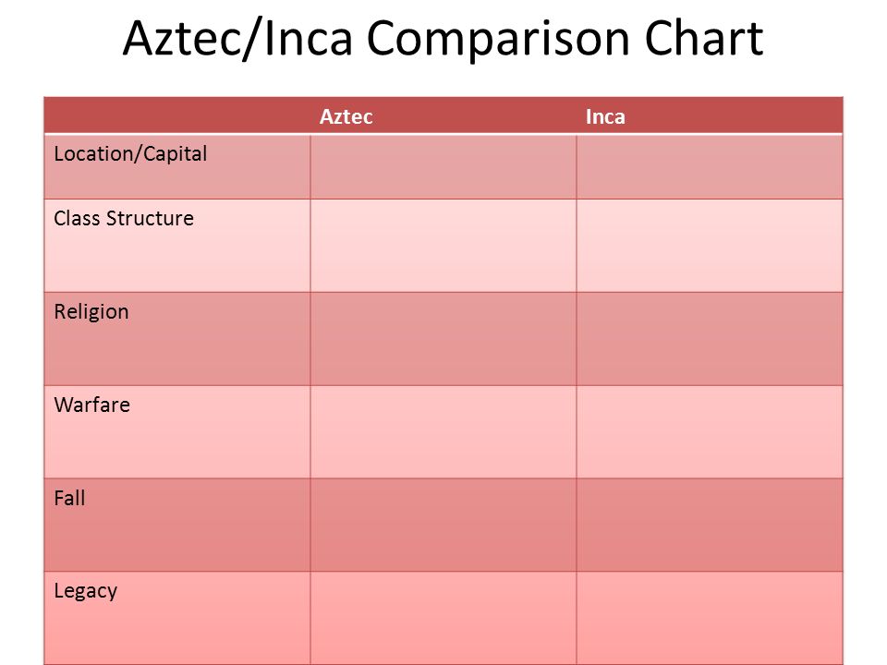The width and height of the screenshot is (887, 665).
Task: Select the Inca Location/Capital cell
Action: (710, 167)
